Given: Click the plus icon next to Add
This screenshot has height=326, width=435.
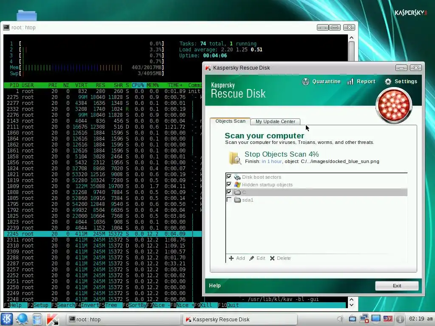Looking at the screenshot, I should [231, 258].
